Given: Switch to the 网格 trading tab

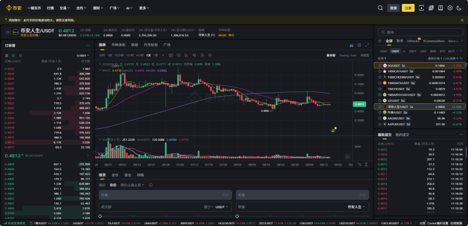Looking at the screenshot, I should point(140,175).
